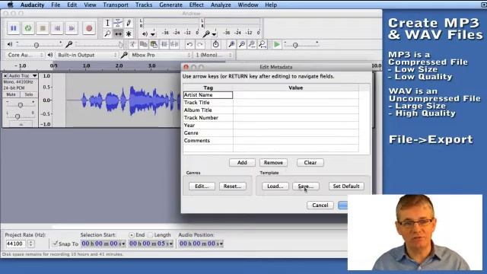Click the green Loop Play button
Screen dimensions: 487x274
pos(28,28)
